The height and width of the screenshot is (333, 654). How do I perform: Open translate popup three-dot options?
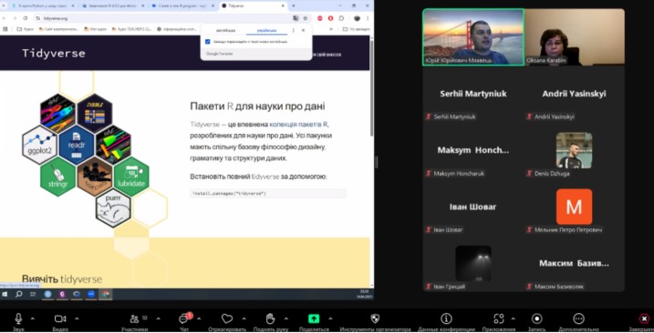pyautogui.click(x=293, y=30)
